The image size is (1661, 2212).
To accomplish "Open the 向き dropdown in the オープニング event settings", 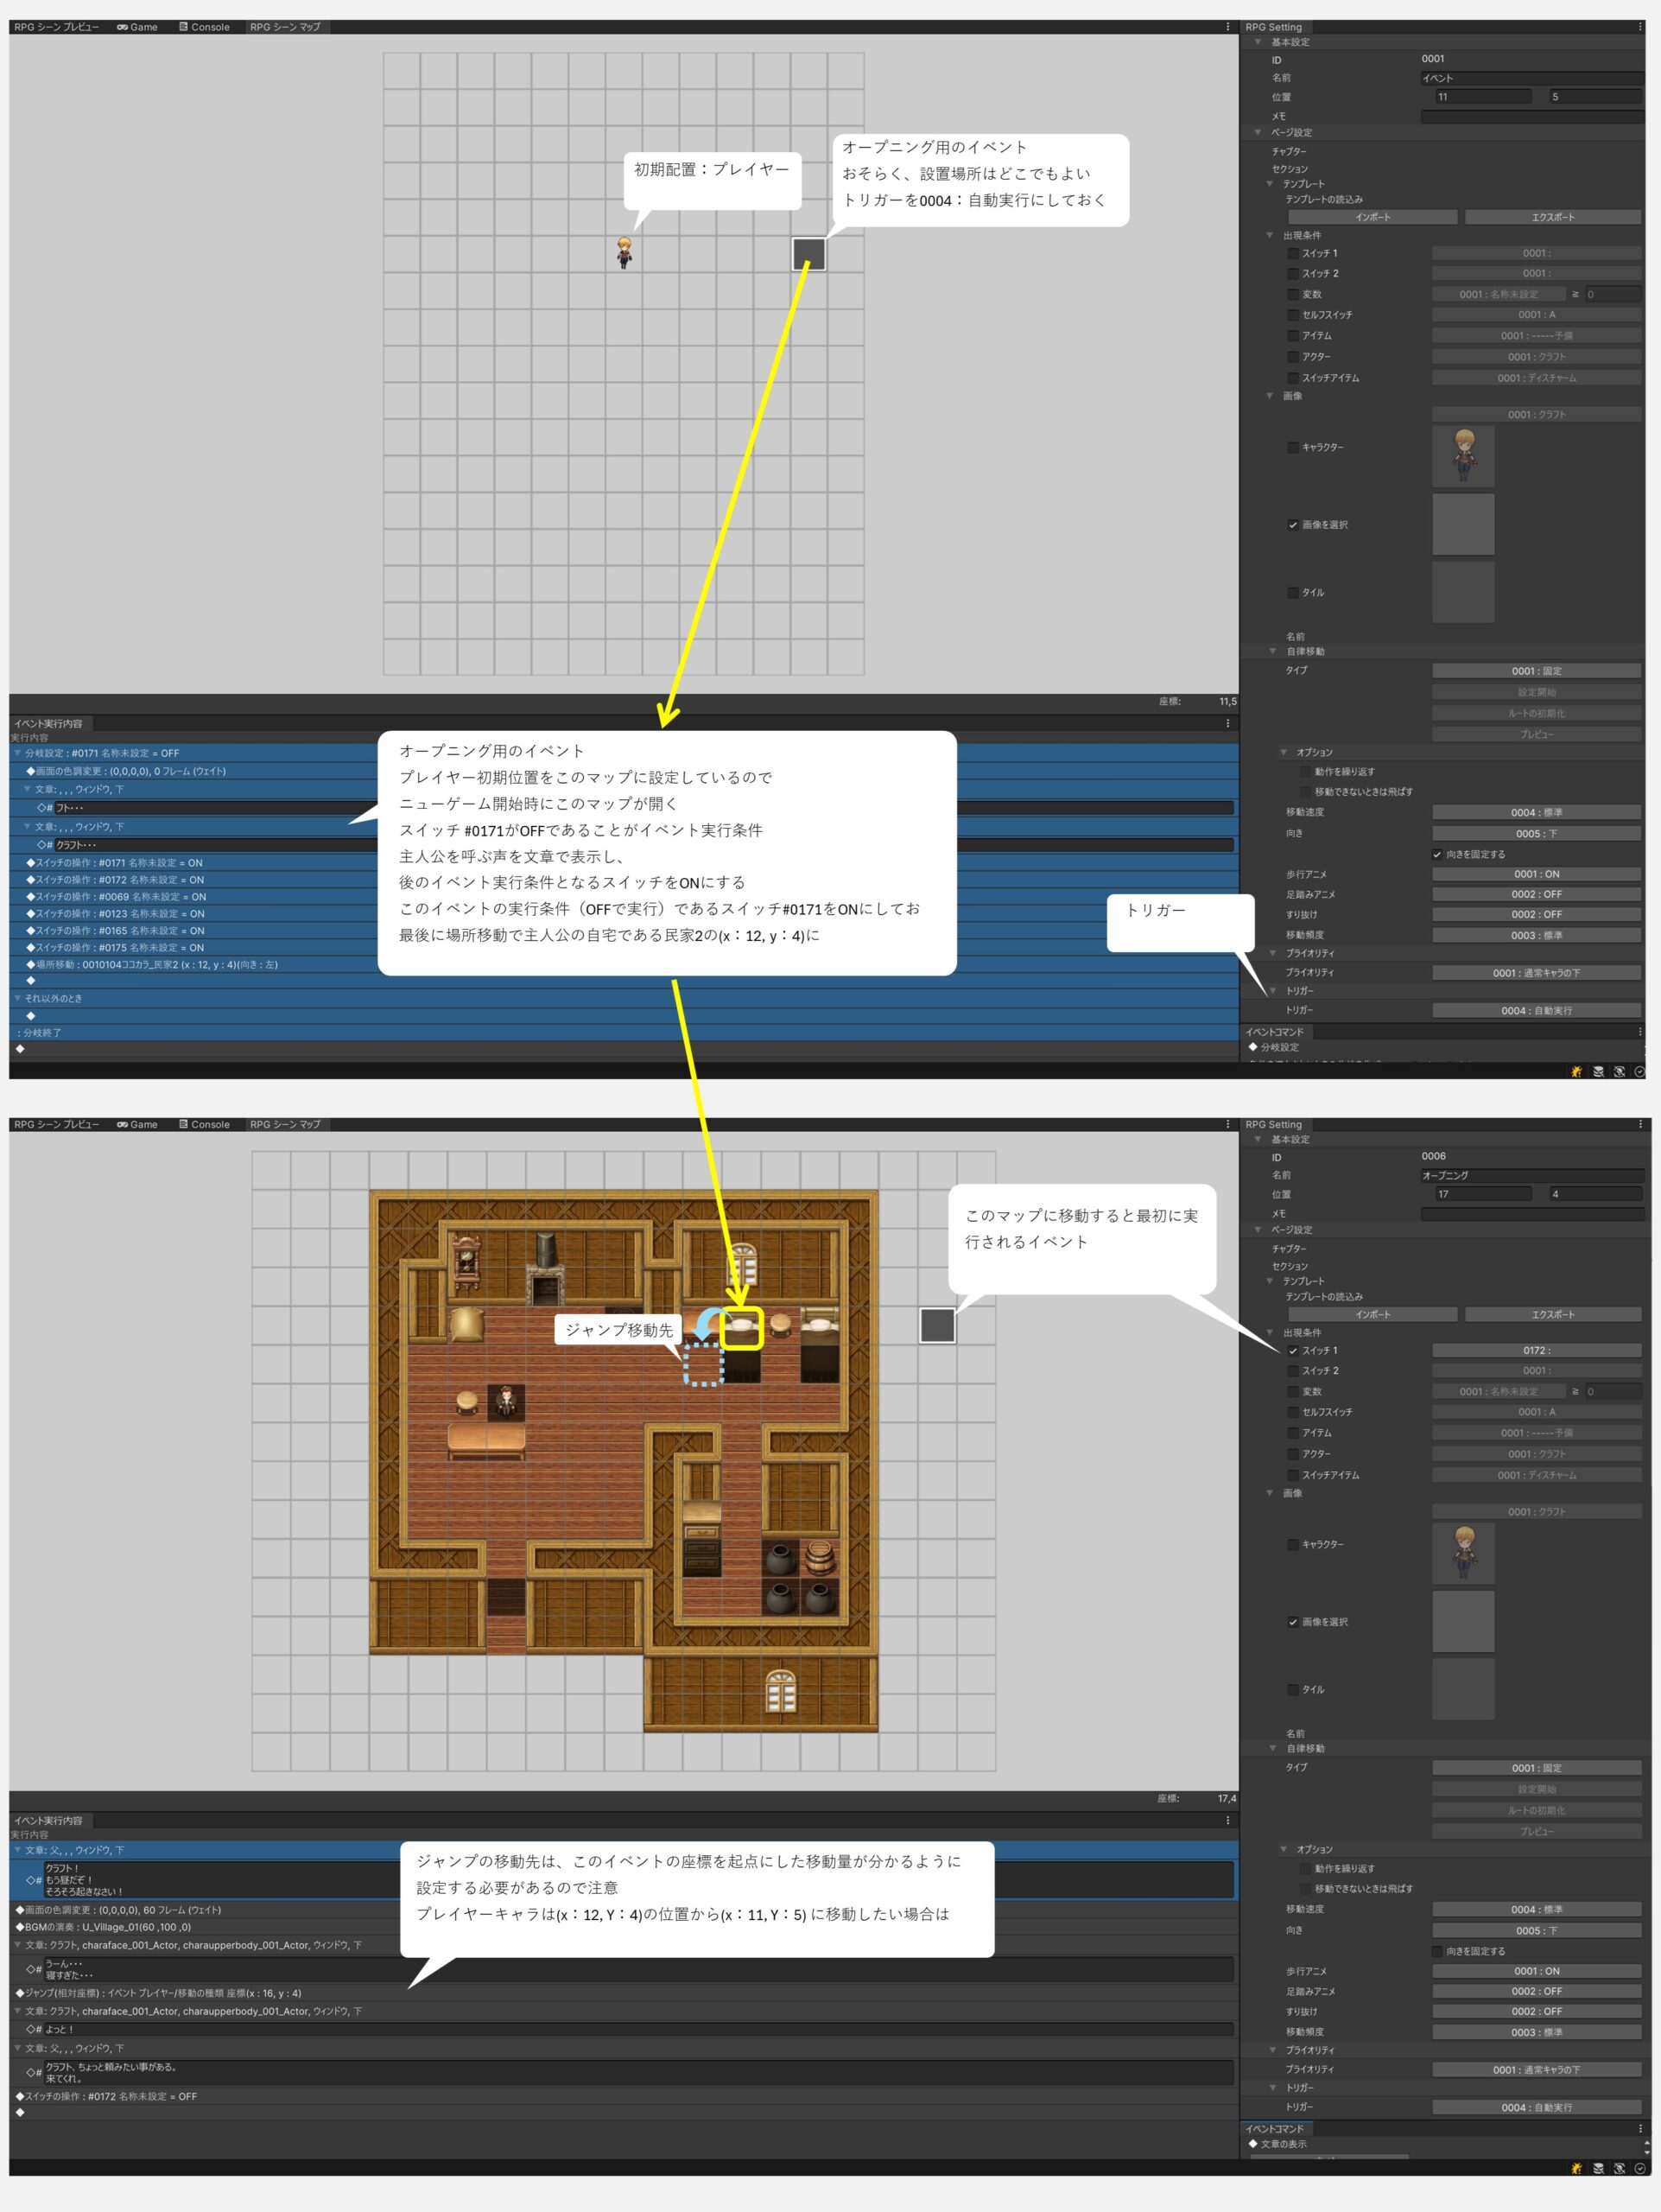I will 1536,1930.
